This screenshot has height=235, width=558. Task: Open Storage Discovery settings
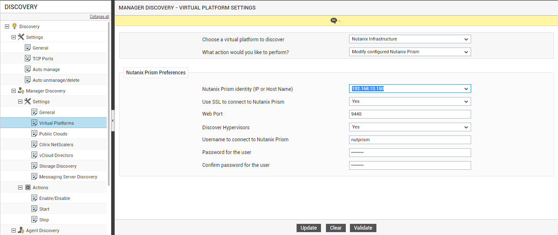click(x=58, y=166)
